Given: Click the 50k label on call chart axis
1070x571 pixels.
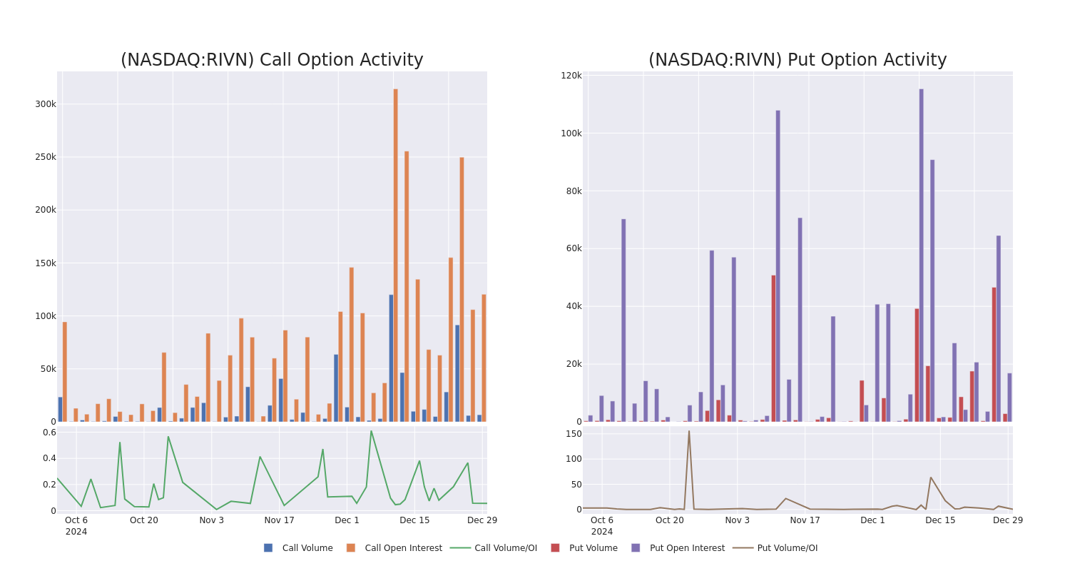Looking at the screenshot, I should click(48, 369).
